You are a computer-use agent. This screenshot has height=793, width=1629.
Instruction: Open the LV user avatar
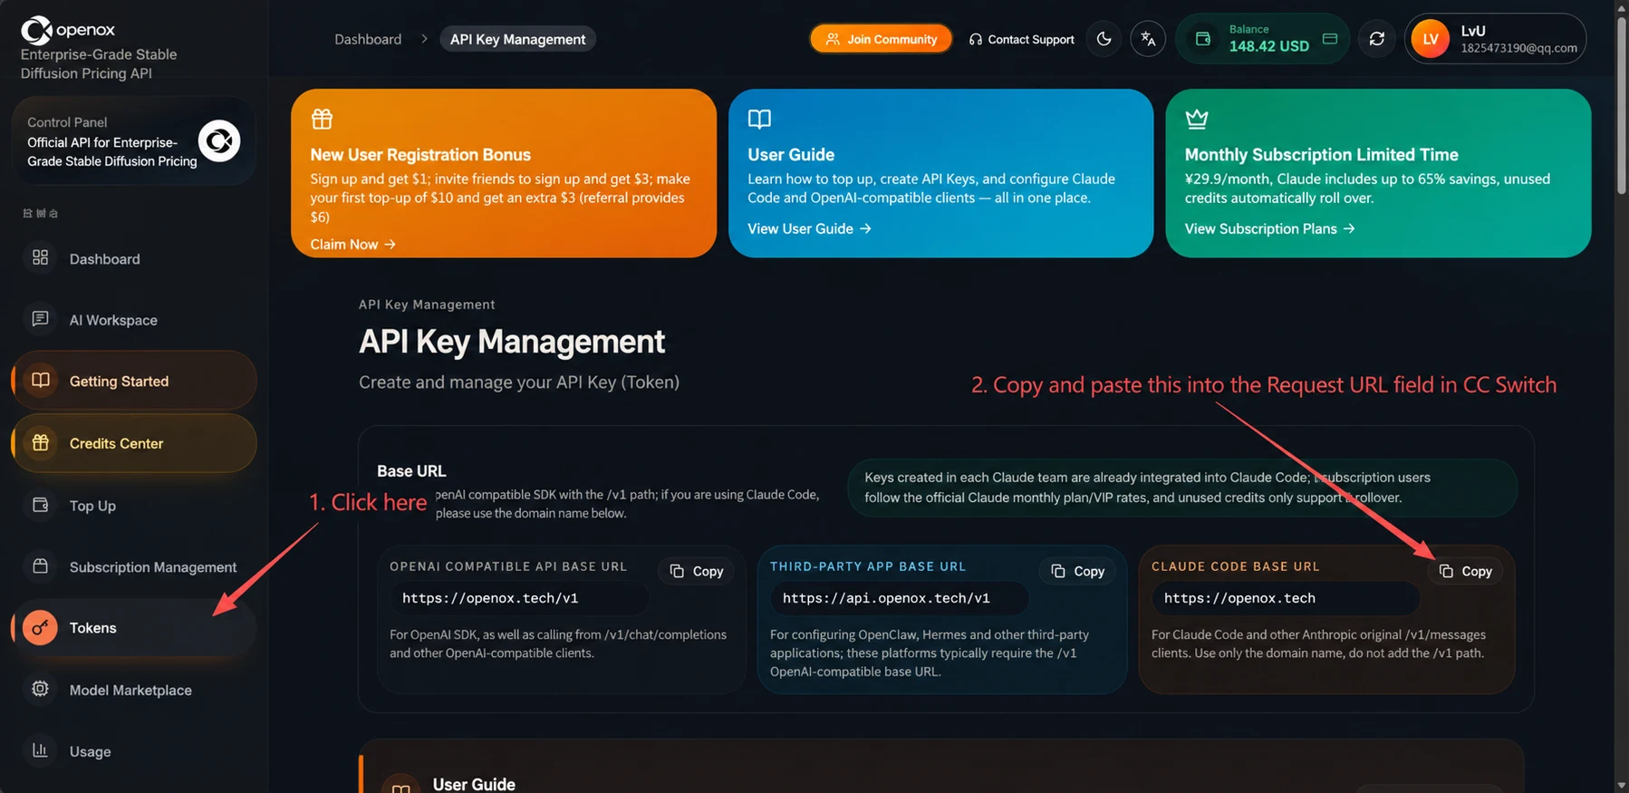1430,39
